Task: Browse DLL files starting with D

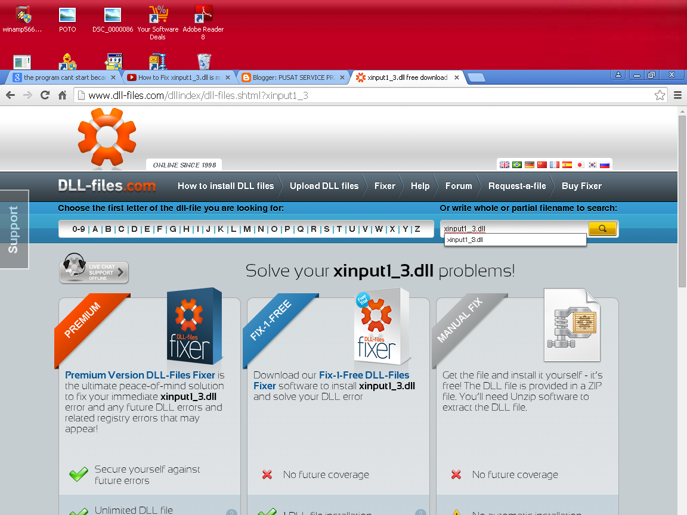Action: (x=134, y=229)
